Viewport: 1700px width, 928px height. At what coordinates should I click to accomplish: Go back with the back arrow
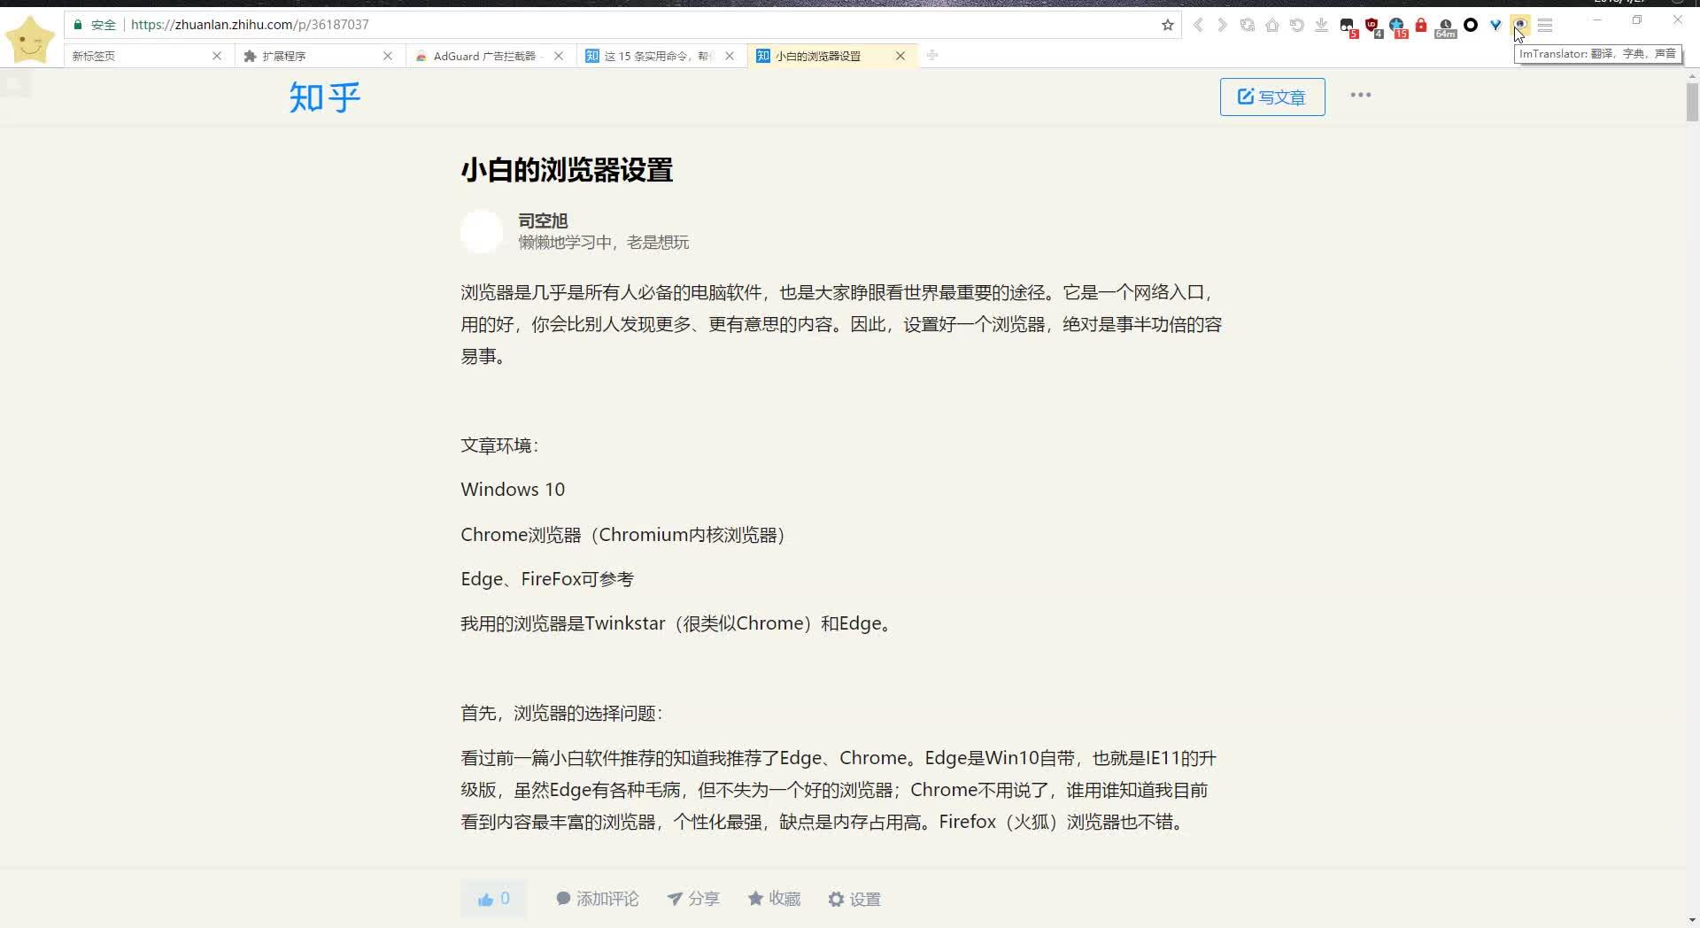click(x=1198, y=25)
